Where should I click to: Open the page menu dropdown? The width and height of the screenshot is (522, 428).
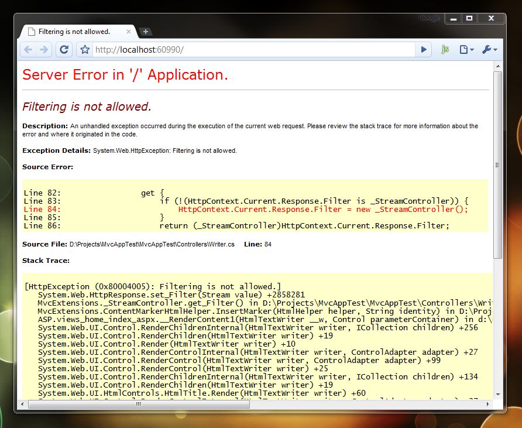(466, 50)
